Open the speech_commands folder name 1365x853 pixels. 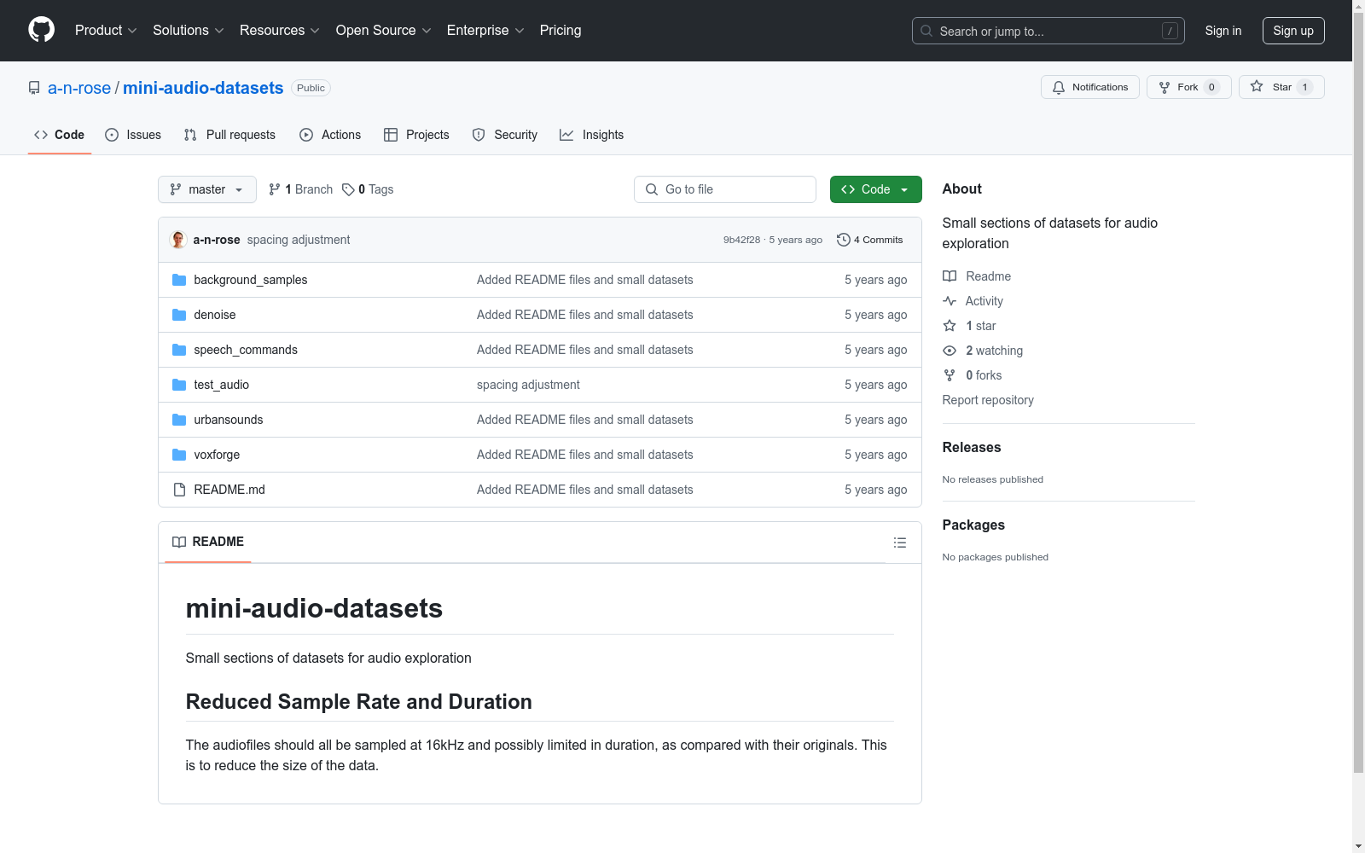pos(246,350)
